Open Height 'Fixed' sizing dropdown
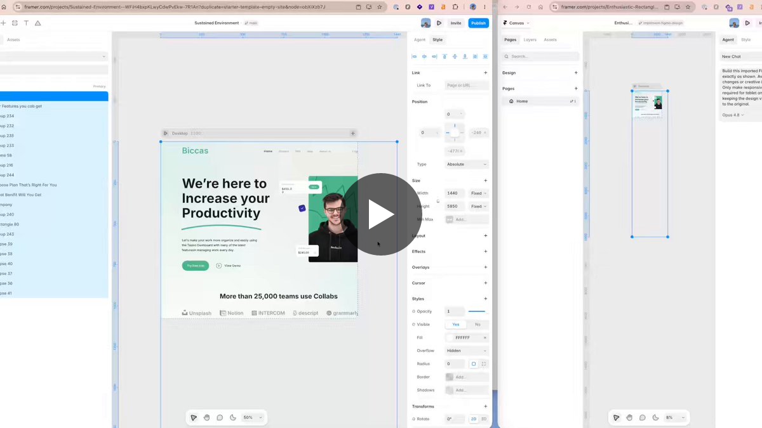The height and width of the screenshot is (428, 762). coord(478,207)
